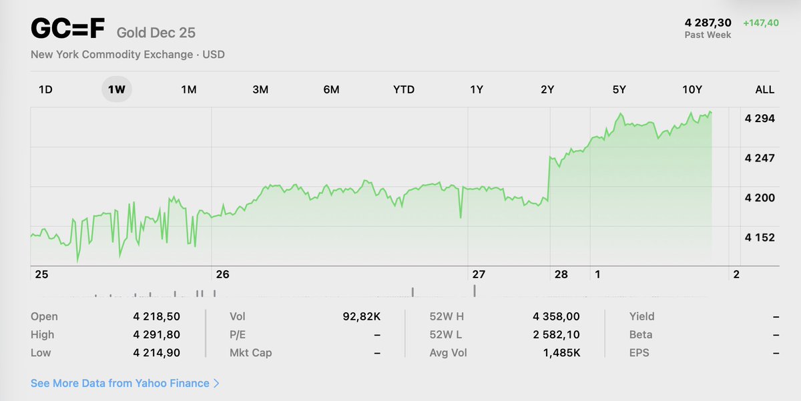Click the GC=F ticker symbol heading

[68, 29]
